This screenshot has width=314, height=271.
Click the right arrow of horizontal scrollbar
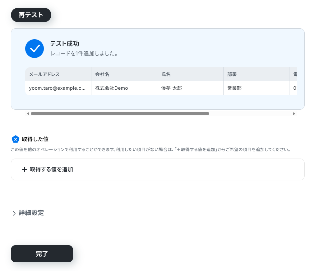pyautogui.click(x=294, y=114)
